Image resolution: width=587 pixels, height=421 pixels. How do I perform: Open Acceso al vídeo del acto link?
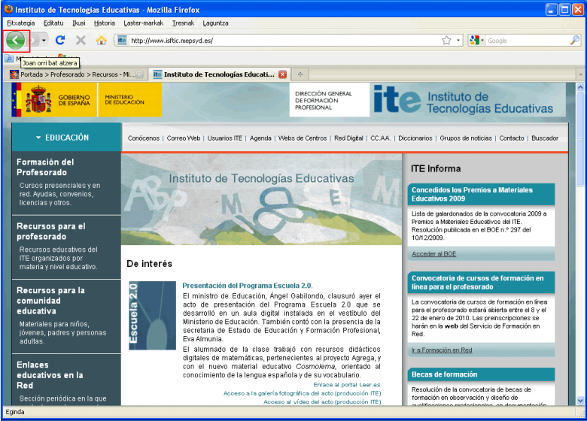322,402
